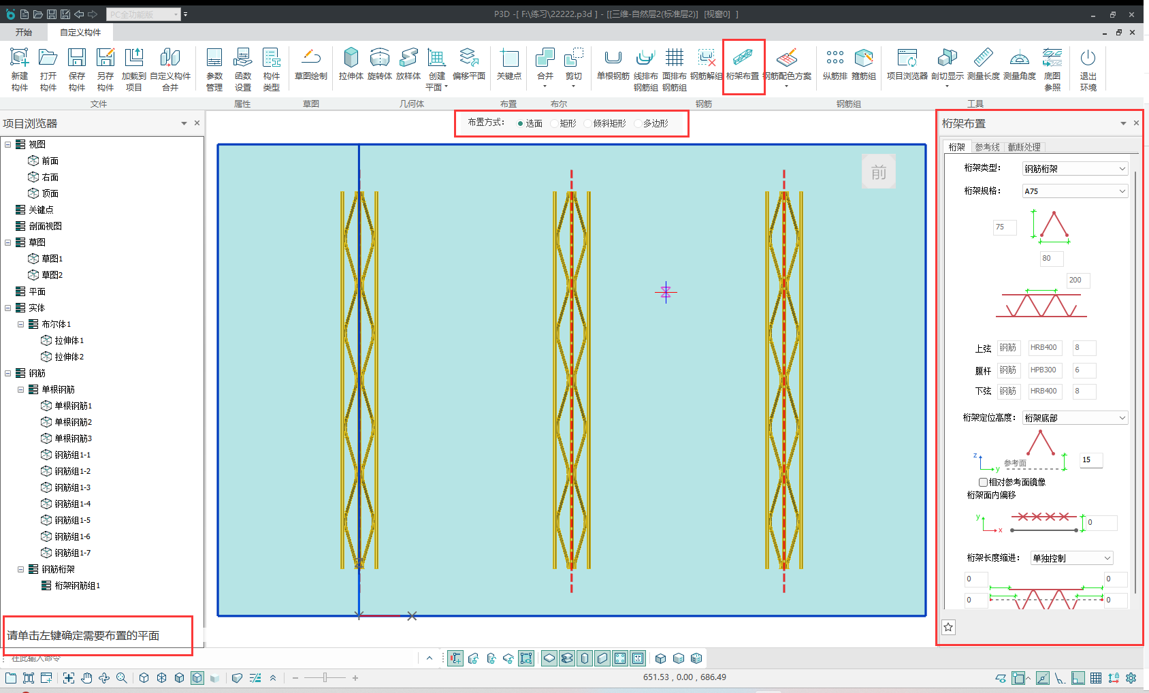Select 拉伸体1 in the project browser
This screenshot has height=693, width=1149.
pos(69,340)
